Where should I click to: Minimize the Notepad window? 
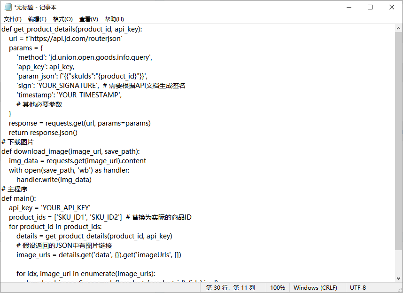[349, 7]
